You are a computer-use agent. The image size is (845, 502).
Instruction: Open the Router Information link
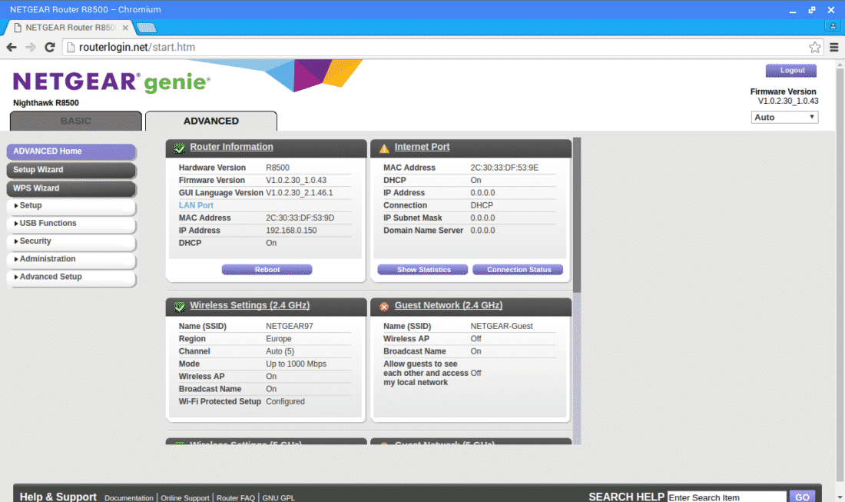tap(231, 147)
